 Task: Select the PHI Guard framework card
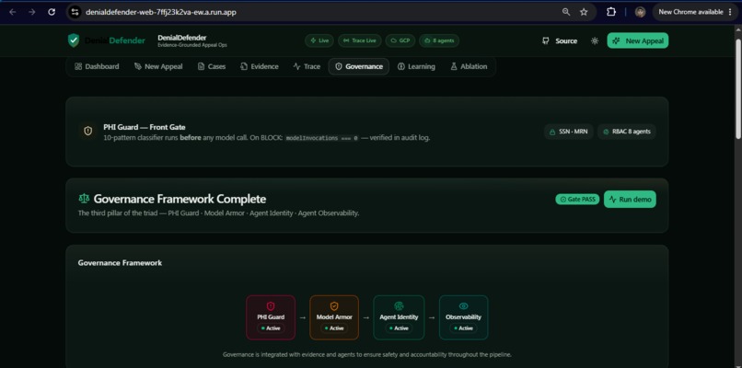271,317
